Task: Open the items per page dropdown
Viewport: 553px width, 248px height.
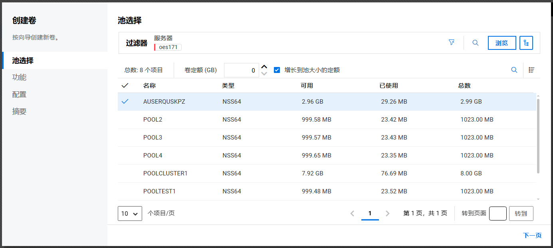Action: pyautogui.click(x=130, y=213)
